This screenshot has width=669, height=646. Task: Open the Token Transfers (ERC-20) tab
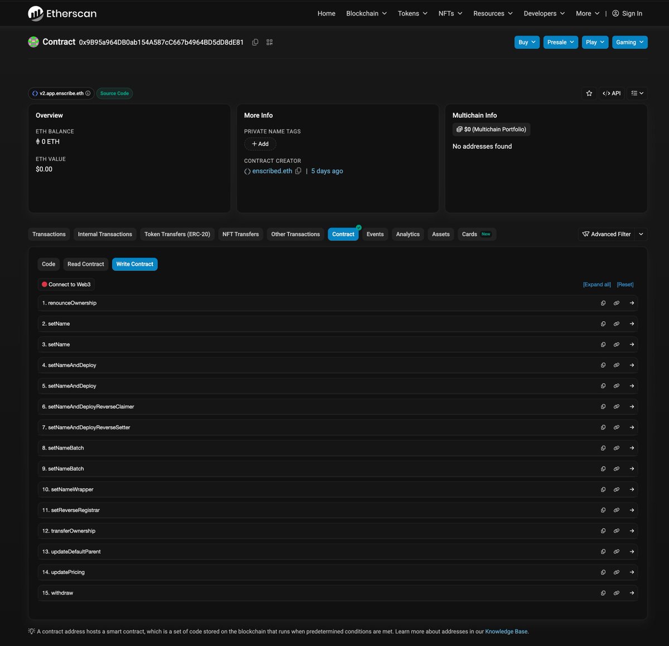[177, 234]
